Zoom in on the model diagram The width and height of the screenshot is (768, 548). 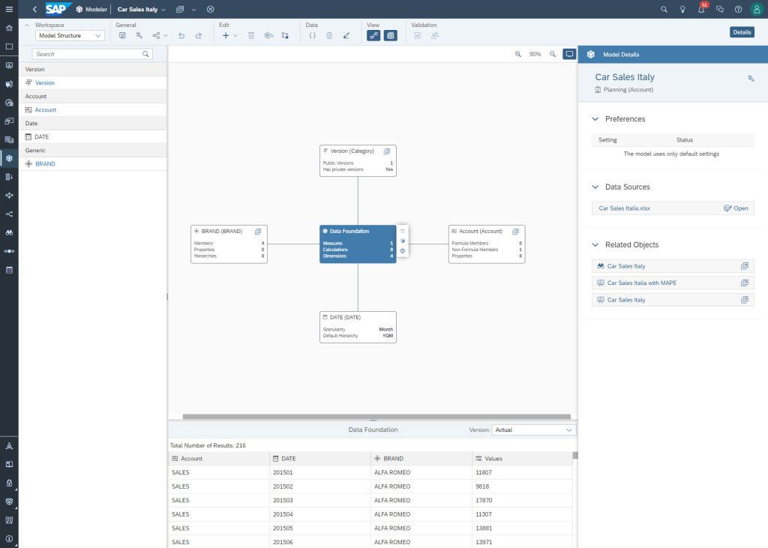(x=517, y=54)
